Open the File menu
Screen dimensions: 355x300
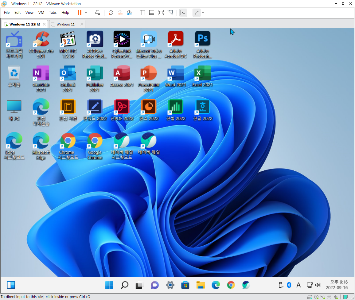coord(7,13)
